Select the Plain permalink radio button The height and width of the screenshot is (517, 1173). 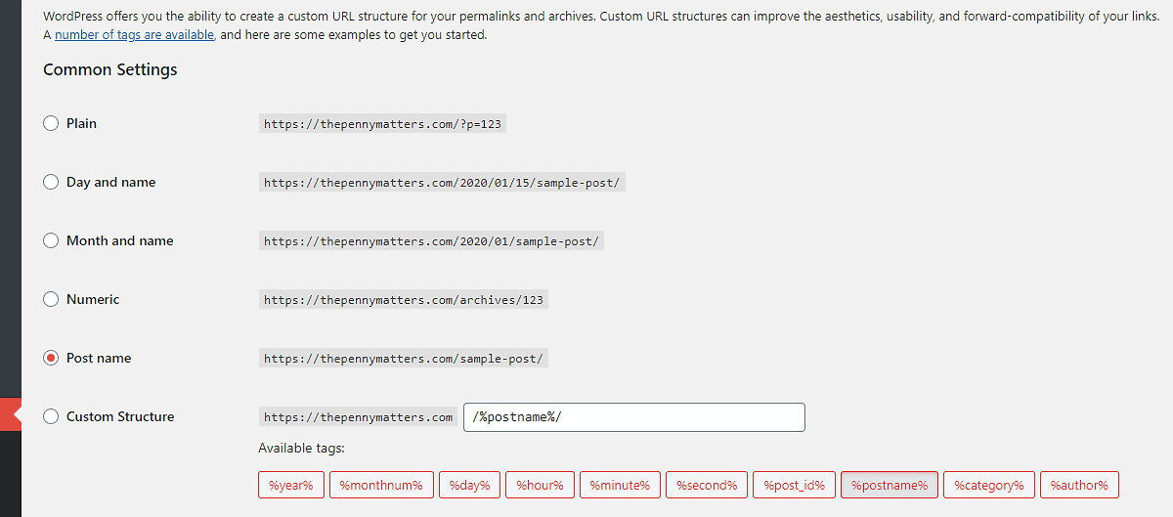click(51, 123)
